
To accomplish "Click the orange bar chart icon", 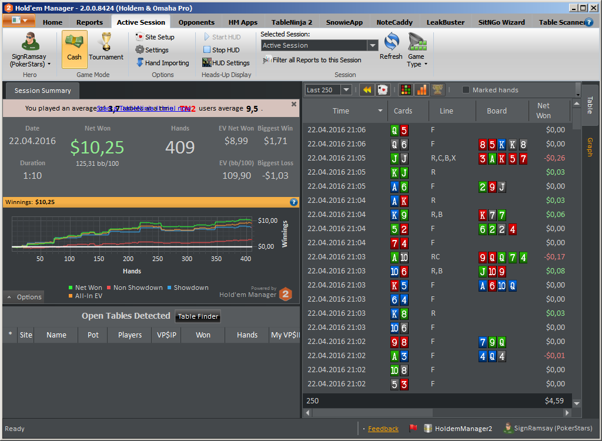I will tap(422, 90).
